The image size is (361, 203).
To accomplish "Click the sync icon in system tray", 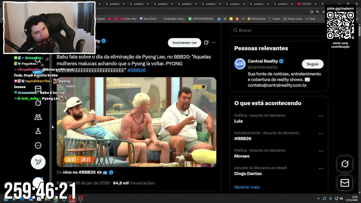I will [325, 198].
